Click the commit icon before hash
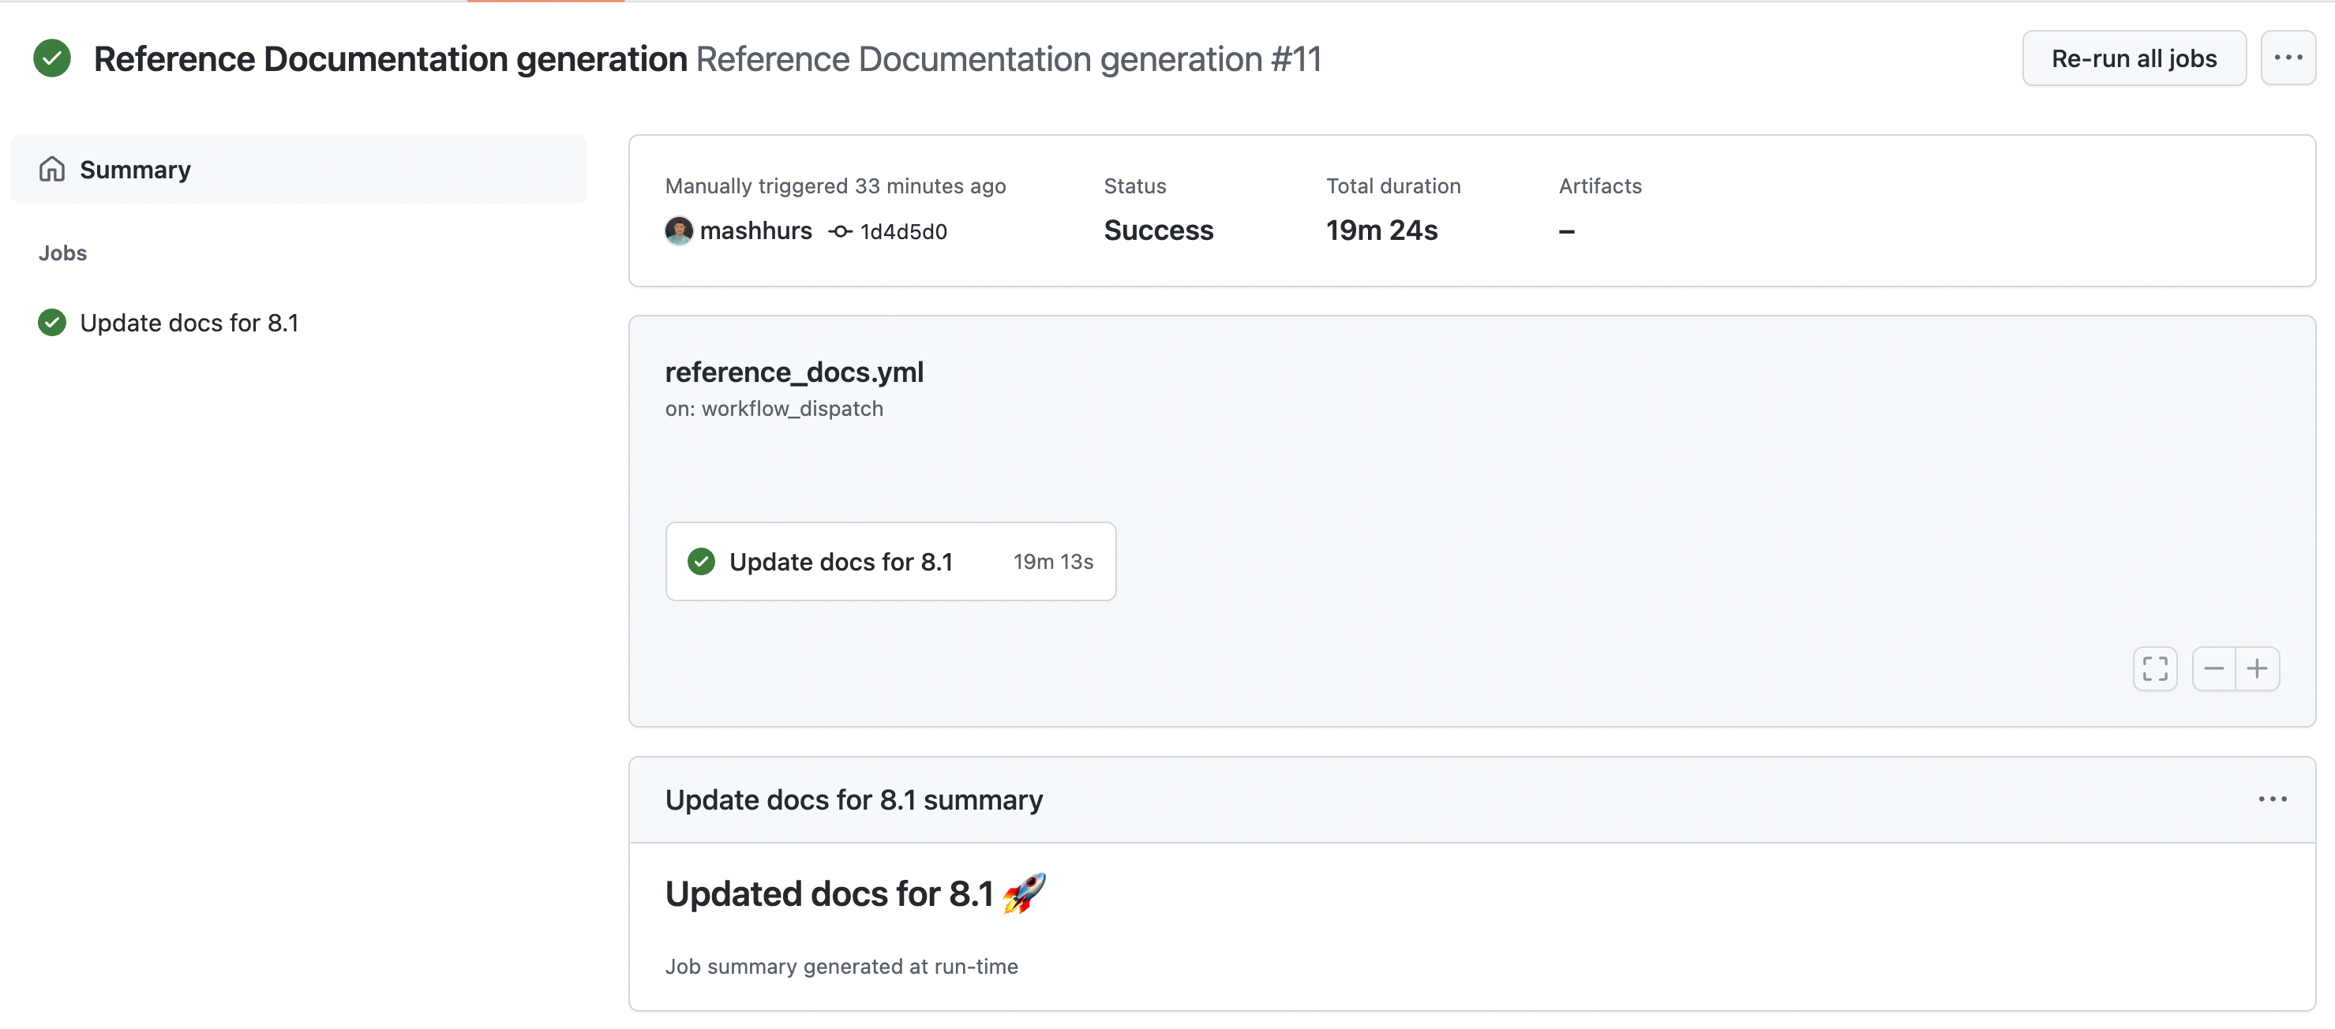Screen dimensions: 2335x1029 pos(840,232)
